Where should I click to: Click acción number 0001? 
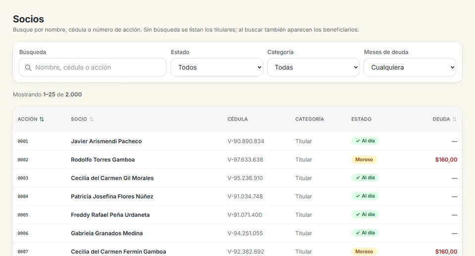pyautogui.click(x=23, y=141)
